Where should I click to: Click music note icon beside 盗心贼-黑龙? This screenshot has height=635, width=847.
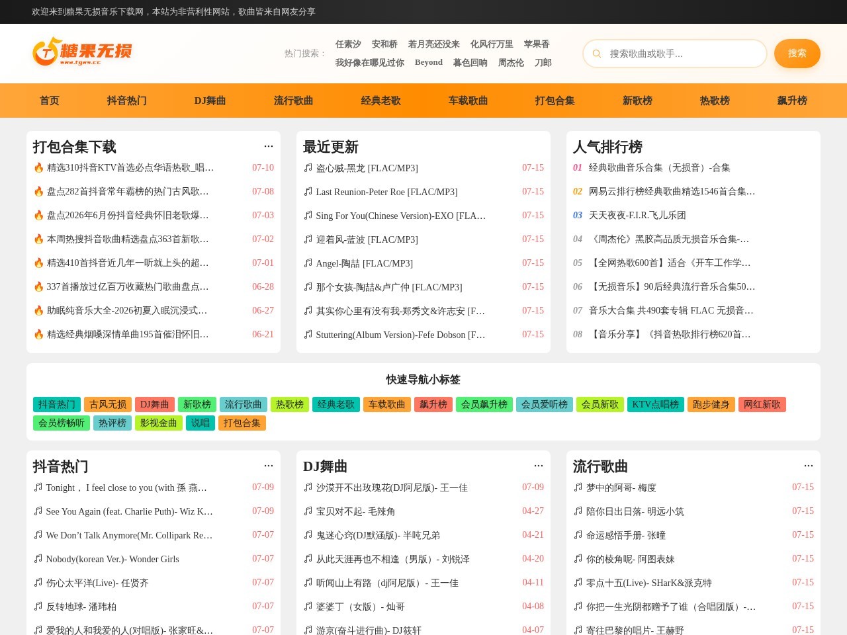[x=308, y=168]
